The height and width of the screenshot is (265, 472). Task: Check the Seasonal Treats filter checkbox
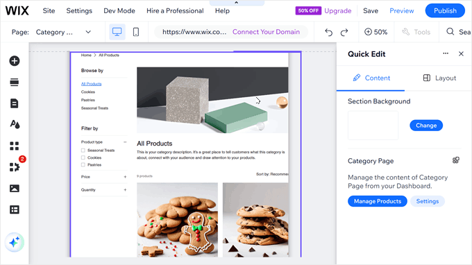tap(83, 151)
